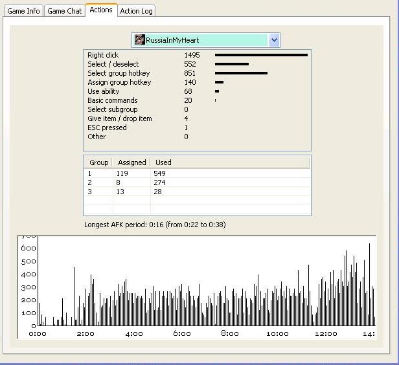Select the Assign group hotkey label
The height and width of the screenshot is (365, 399).
(x=119, y=82)
